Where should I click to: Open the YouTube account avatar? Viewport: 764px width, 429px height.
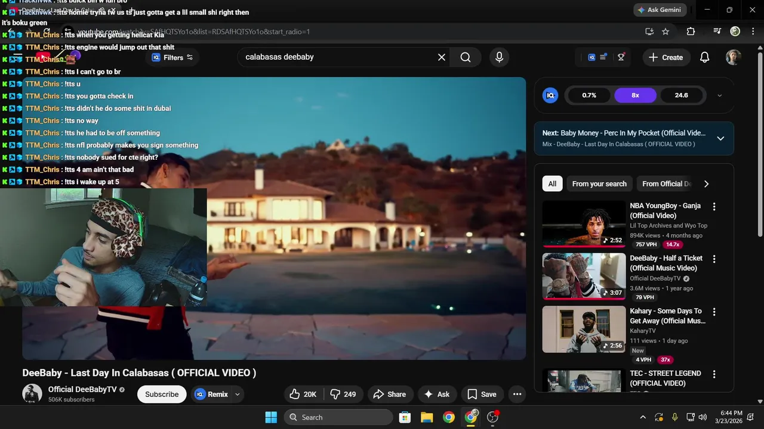click(734, 57)
